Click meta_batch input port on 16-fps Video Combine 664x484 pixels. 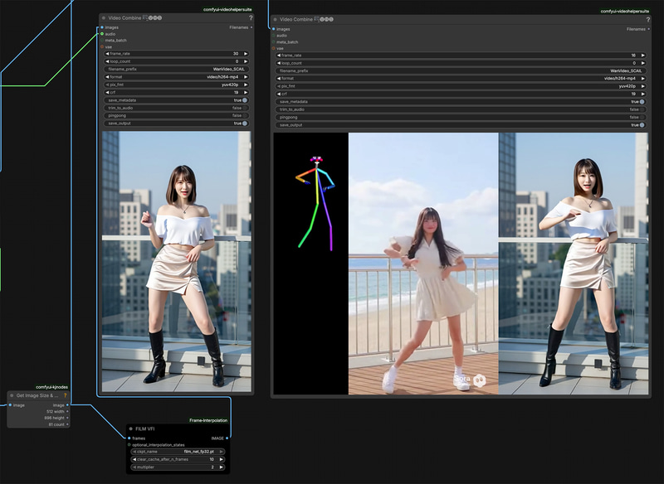point(274,41)
